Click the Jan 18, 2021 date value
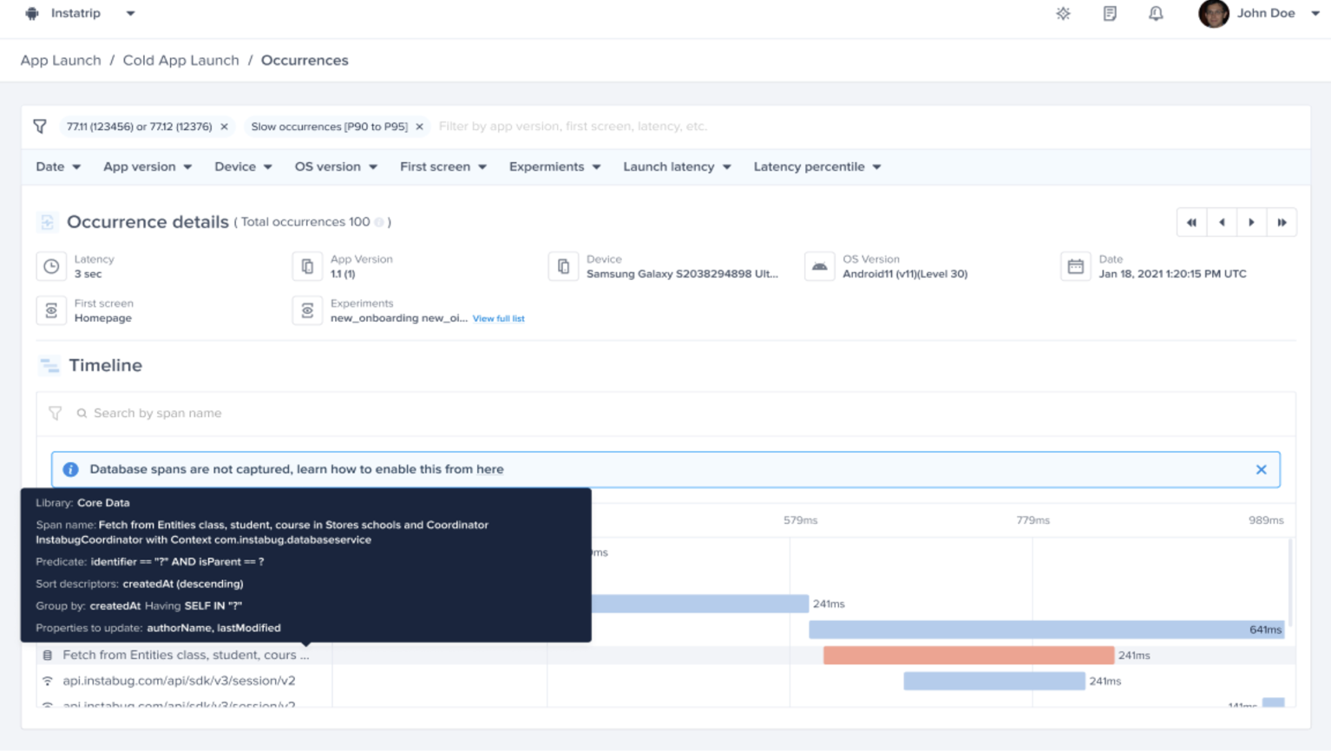The height and width of the screenshot is (751, 1331). (x=1172, y=274)
